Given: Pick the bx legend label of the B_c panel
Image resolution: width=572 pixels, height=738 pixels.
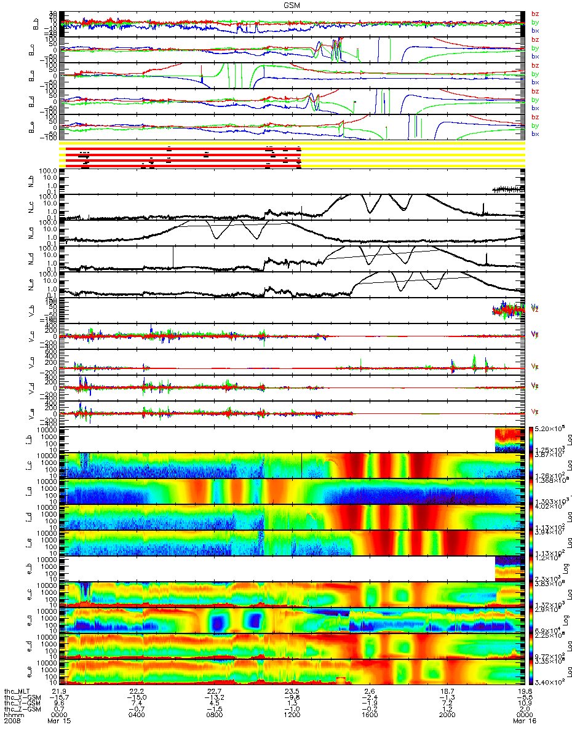Looking at the screenshot, I should pos(535,55).
